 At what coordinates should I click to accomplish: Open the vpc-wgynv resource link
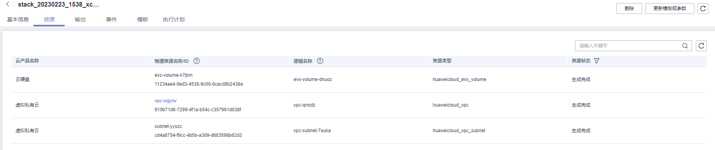tap(166, 101)
